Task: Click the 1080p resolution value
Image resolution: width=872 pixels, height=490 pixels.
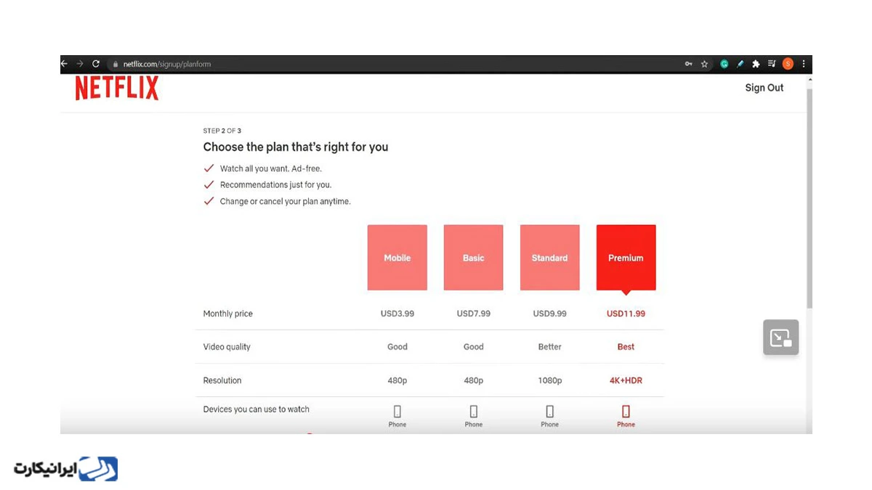Action: (550, 380)
